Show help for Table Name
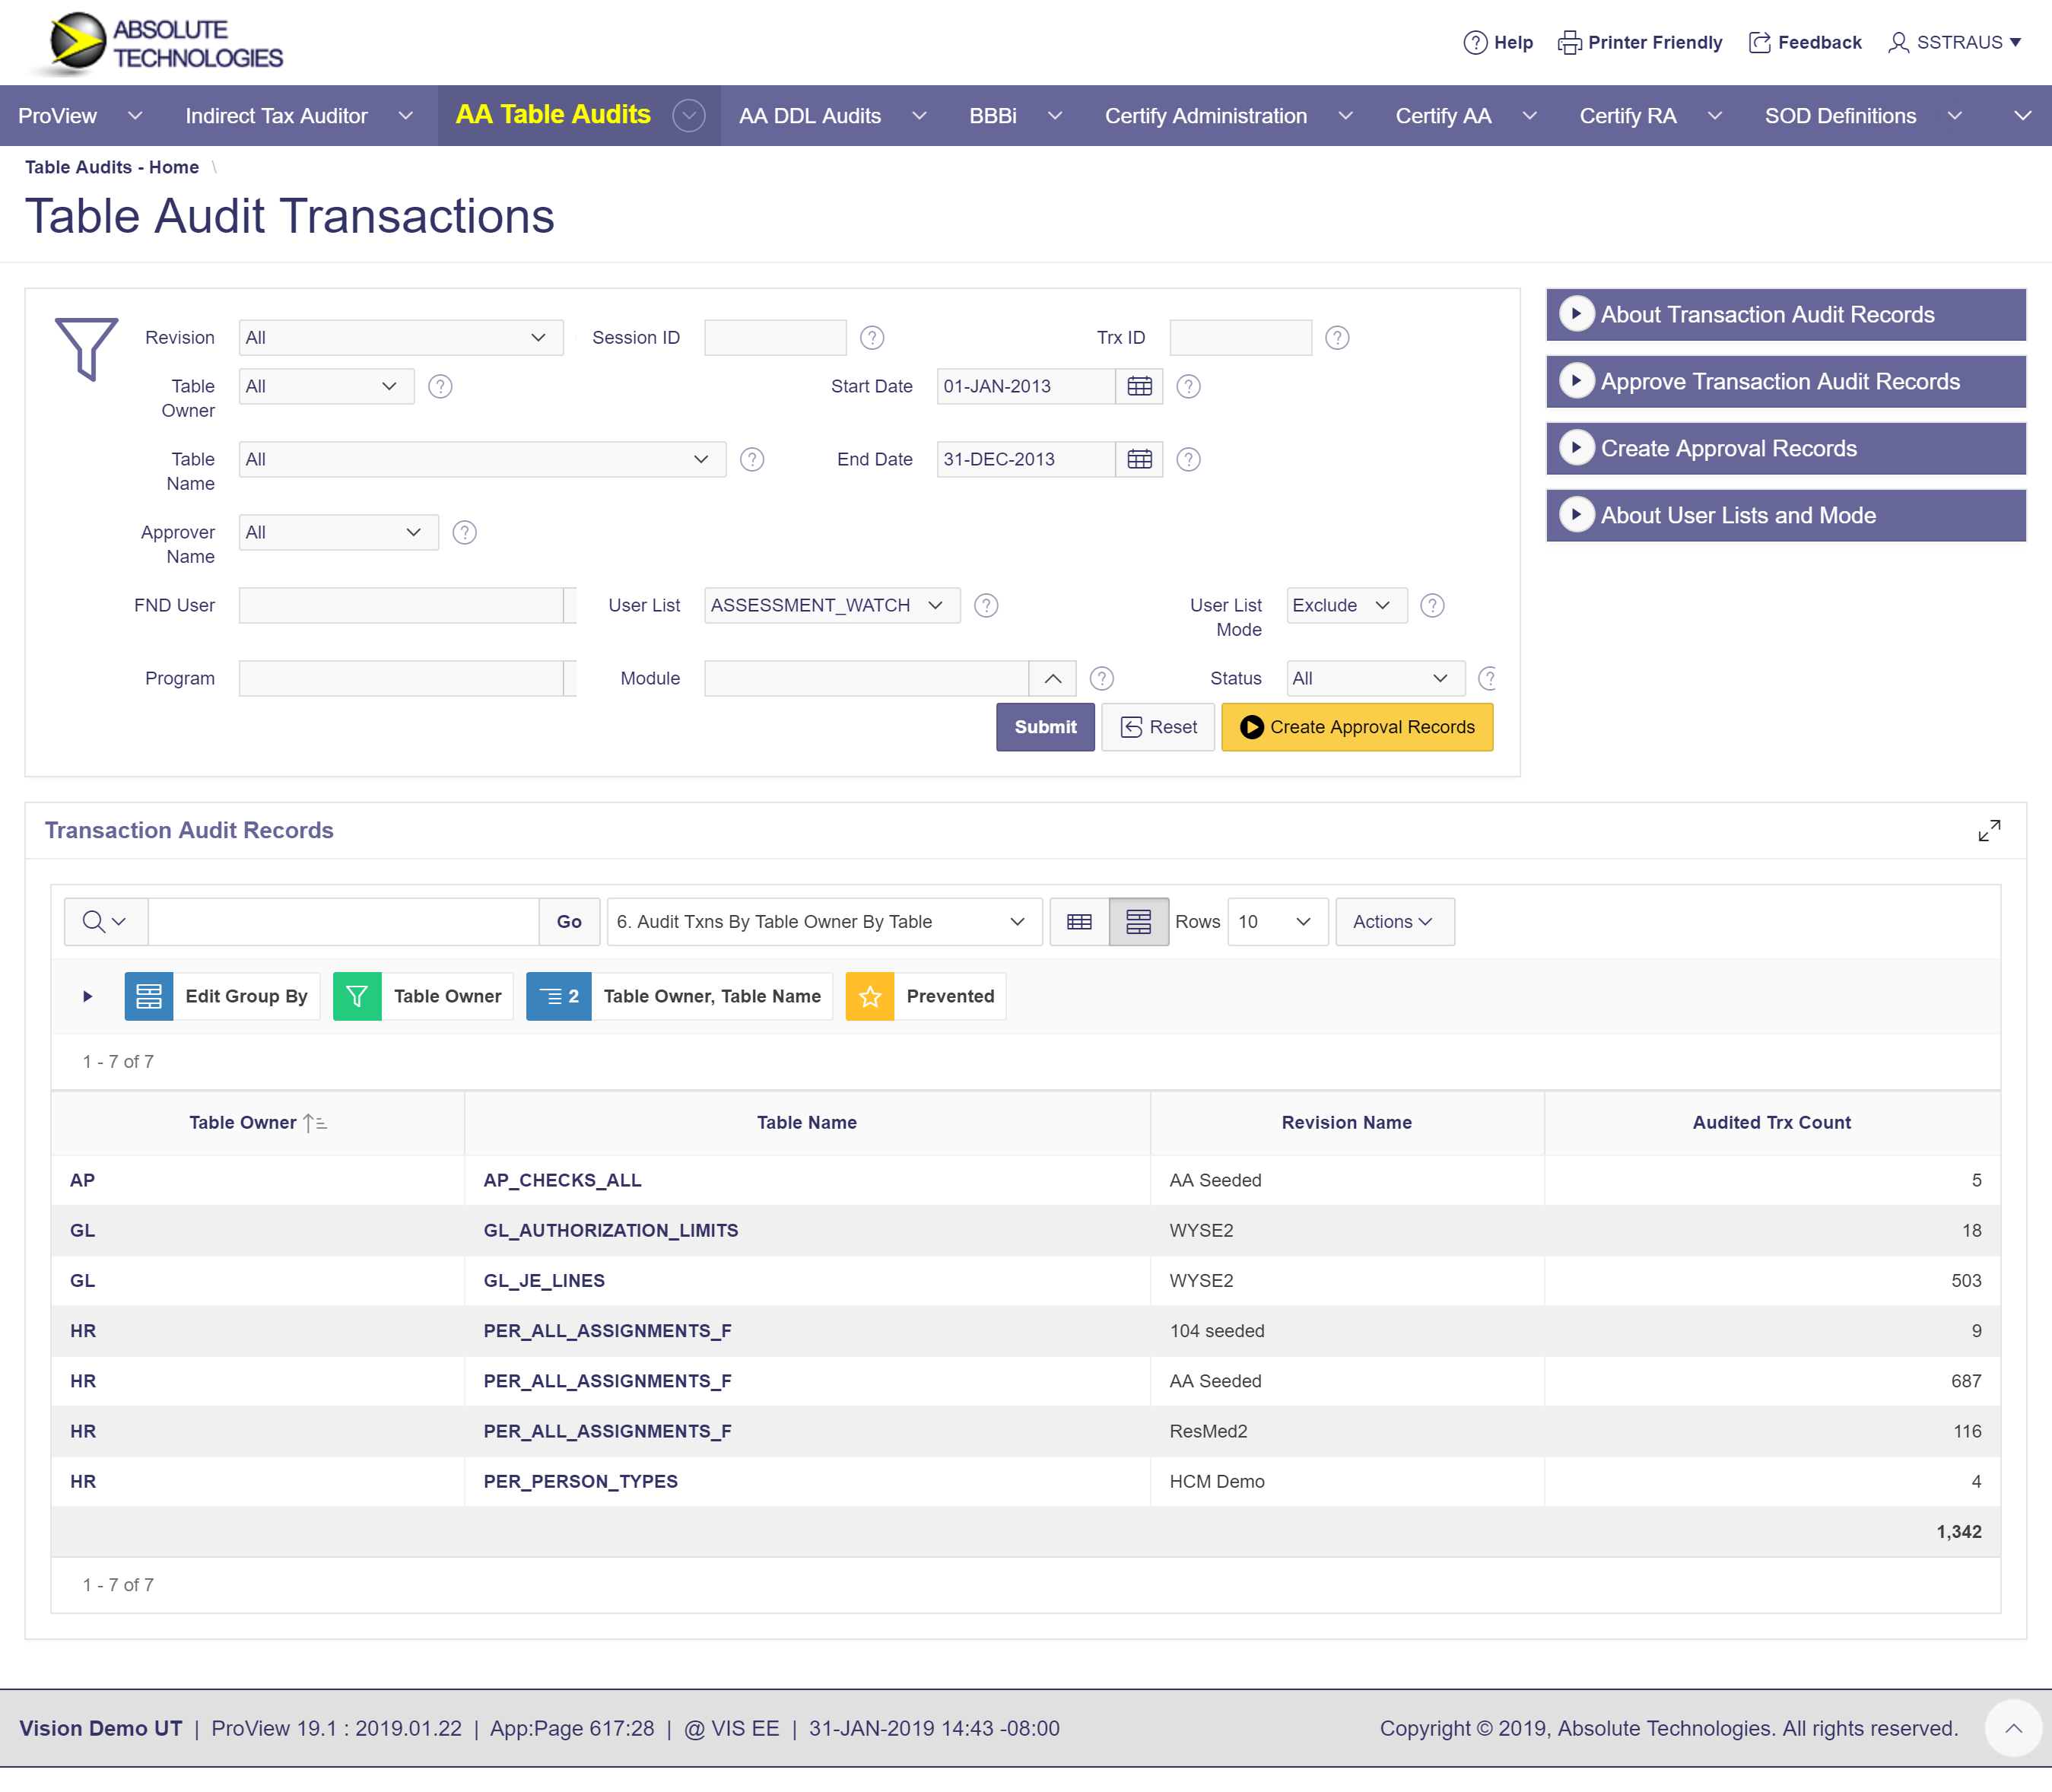The height and width of the screenshot is (1792, 2052). click(x=752, y=459)
